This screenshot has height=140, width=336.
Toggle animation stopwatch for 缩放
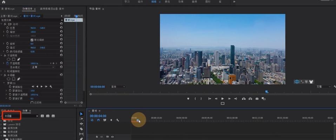(7, 31)
